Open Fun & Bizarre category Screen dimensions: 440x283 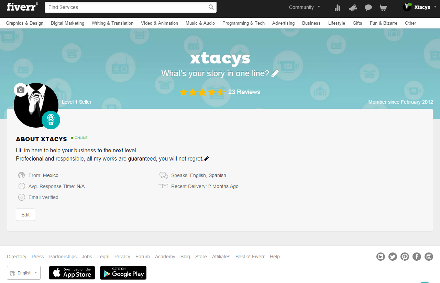384,23
